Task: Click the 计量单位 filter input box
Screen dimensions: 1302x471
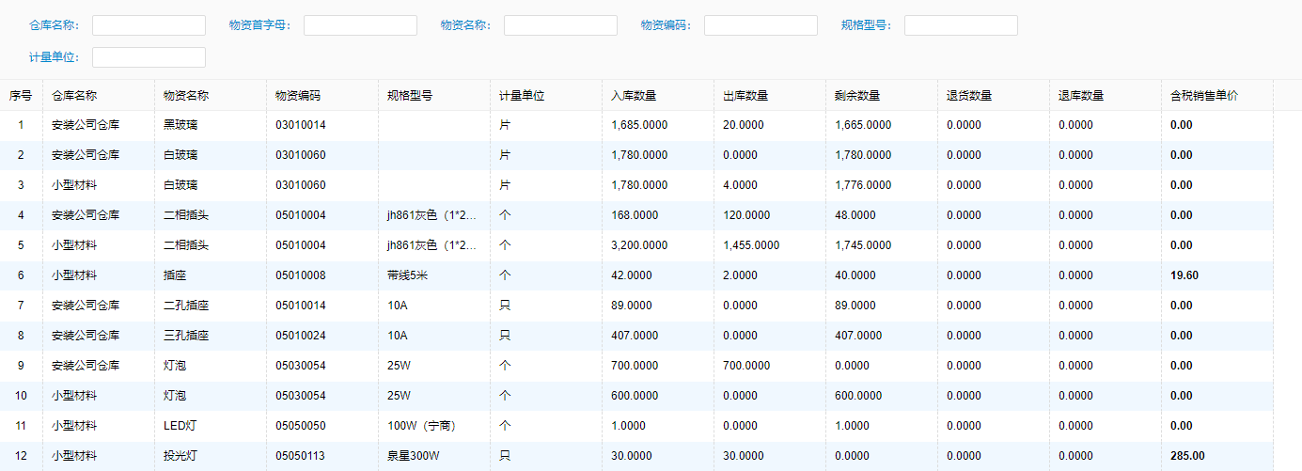Action: (x=149, y=57)
